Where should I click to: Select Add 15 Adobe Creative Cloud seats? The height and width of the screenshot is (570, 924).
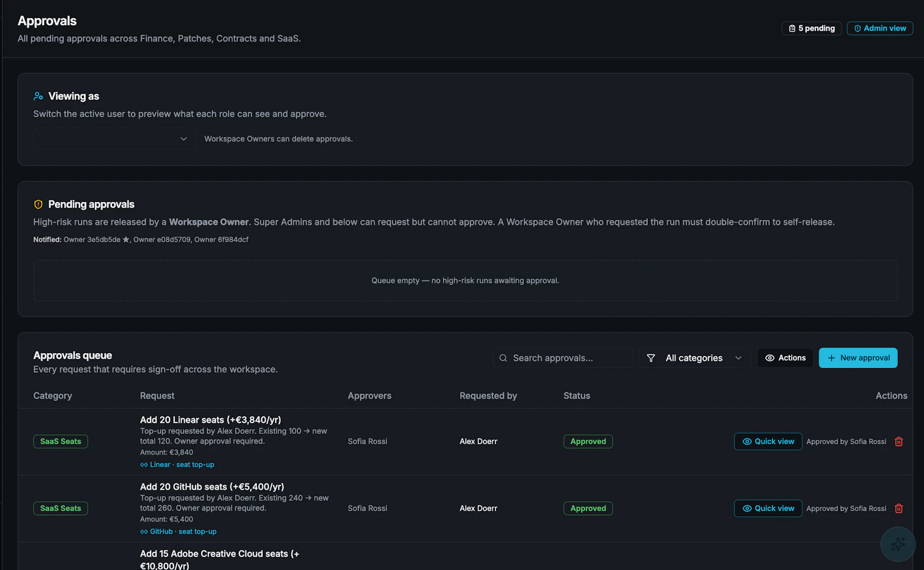[219, 560]
